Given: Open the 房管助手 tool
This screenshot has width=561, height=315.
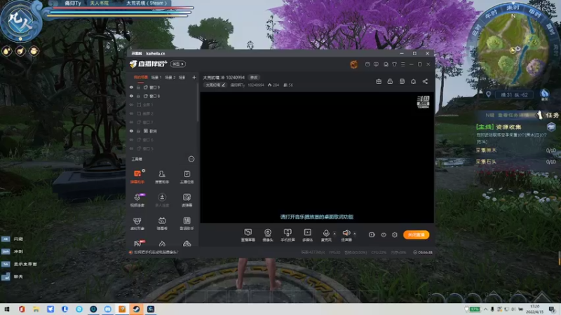Looking at the screenshot, I should click(x=162, y=176).
